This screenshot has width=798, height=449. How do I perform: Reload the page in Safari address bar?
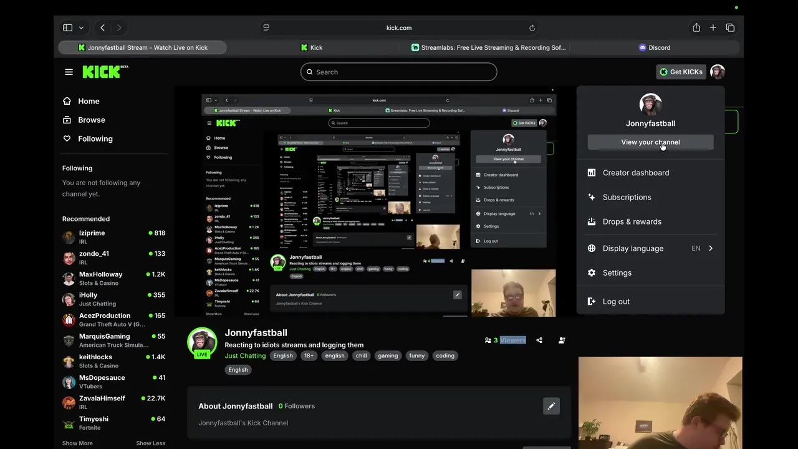(x=532, y=27)
